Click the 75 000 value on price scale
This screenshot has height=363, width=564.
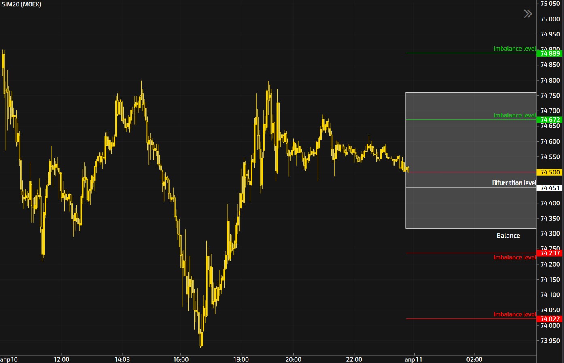tap(550, 19)
